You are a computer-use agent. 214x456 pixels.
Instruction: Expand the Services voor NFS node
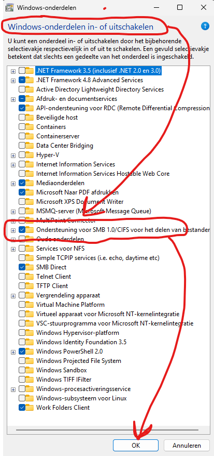(x=13, y=249)
